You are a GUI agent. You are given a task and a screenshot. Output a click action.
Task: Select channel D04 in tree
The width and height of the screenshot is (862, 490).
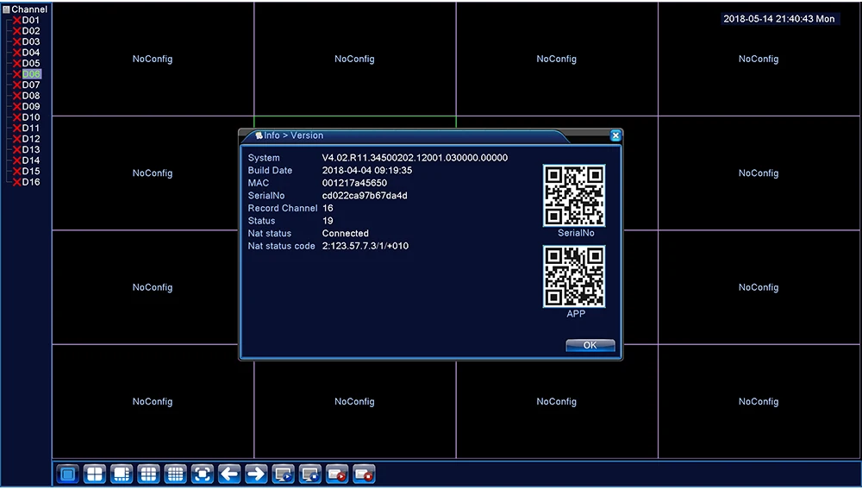coord(31,53)
